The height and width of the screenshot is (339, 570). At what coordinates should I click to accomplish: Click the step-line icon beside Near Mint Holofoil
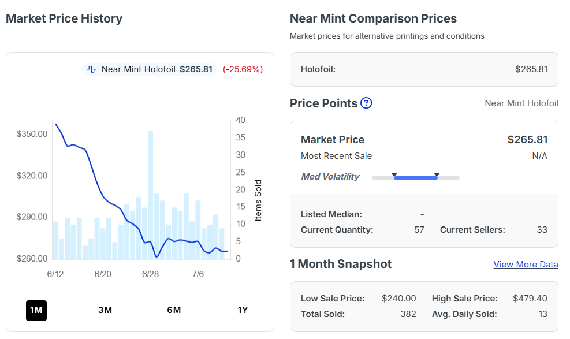92,69
